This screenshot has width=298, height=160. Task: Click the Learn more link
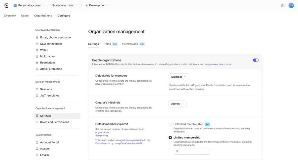225,64
